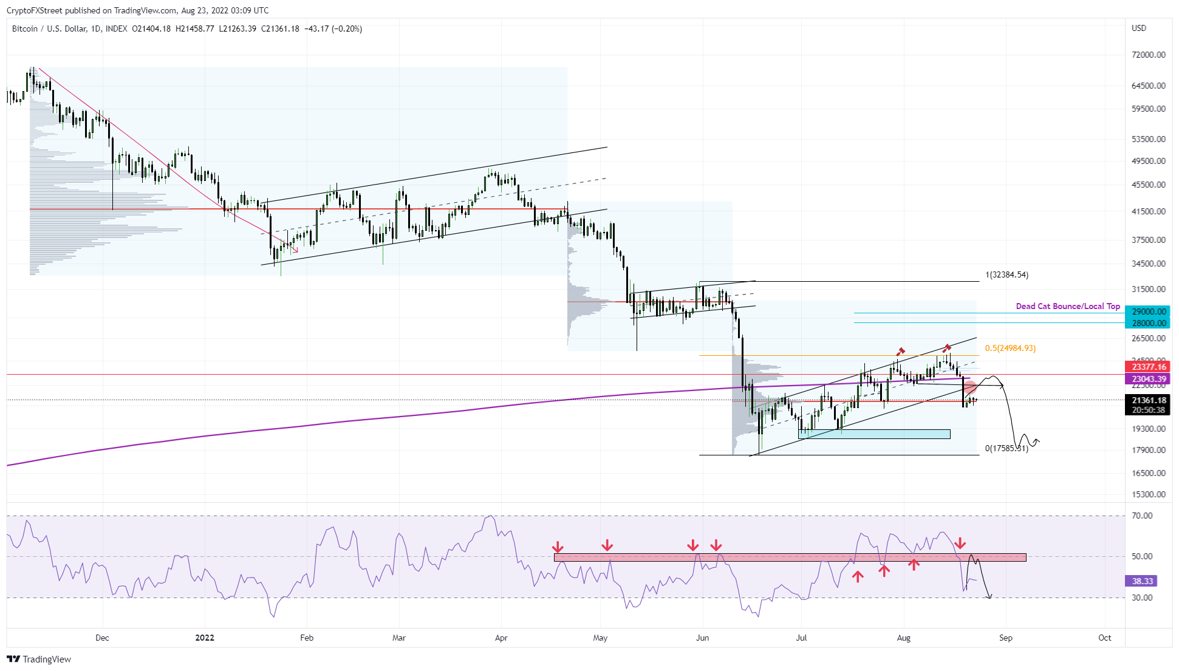This screenshot has width=1179, height=671.
Task: Select the 28000.00 highlighted price label
Action: 1147,323
